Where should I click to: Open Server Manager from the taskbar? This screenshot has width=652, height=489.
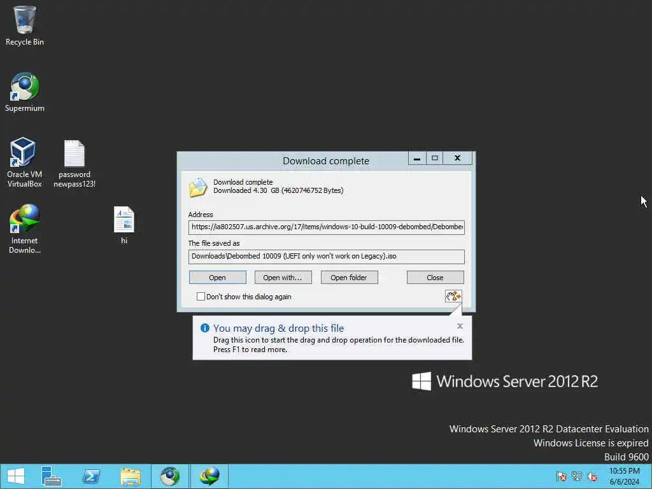click(52, 476)
